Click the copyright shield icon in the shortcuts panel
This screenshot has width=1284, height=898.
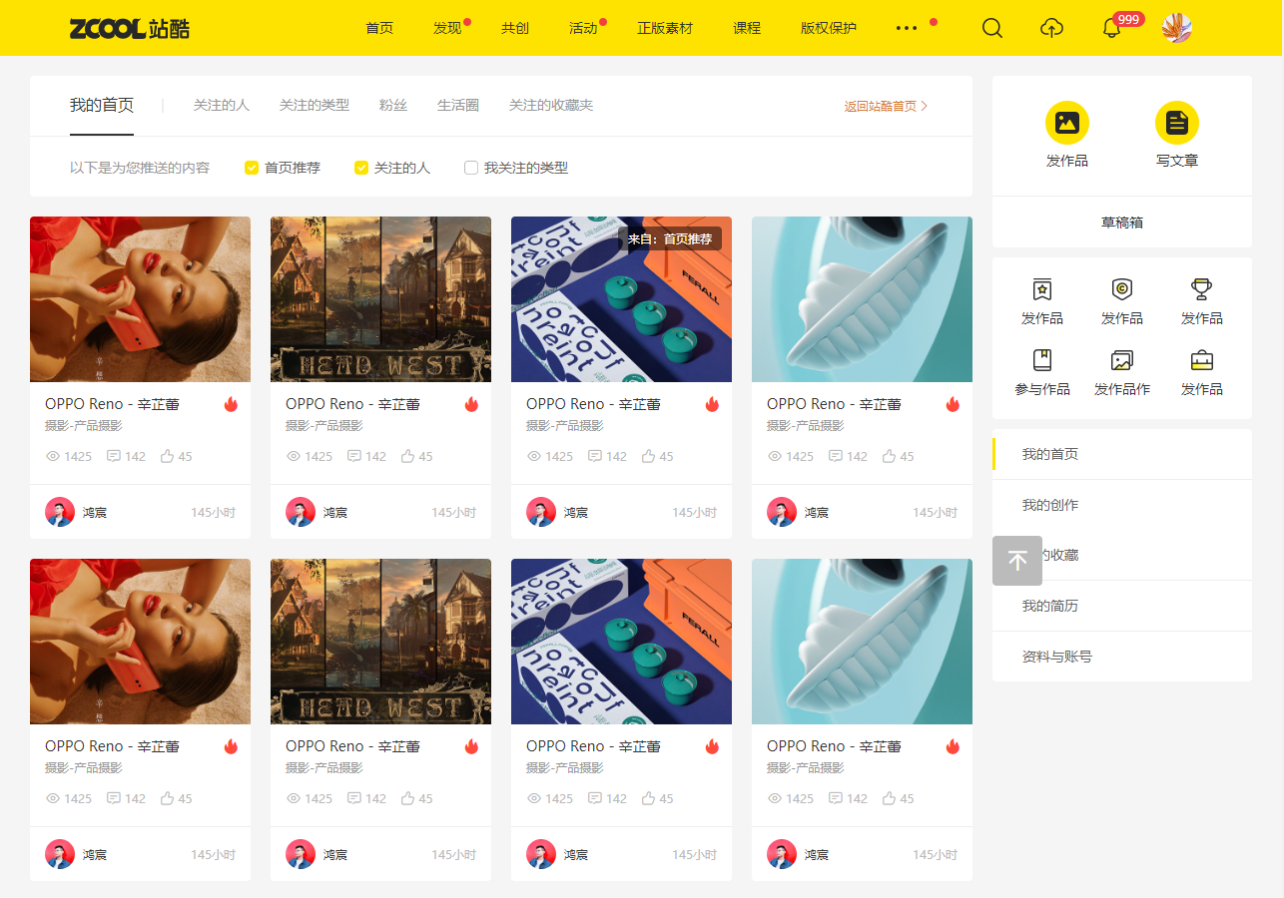pos(1122,289)
